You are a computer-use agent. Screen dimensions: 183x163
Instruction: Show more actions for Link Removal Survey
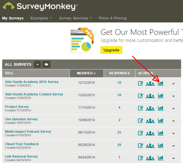(x=174, y=158)
